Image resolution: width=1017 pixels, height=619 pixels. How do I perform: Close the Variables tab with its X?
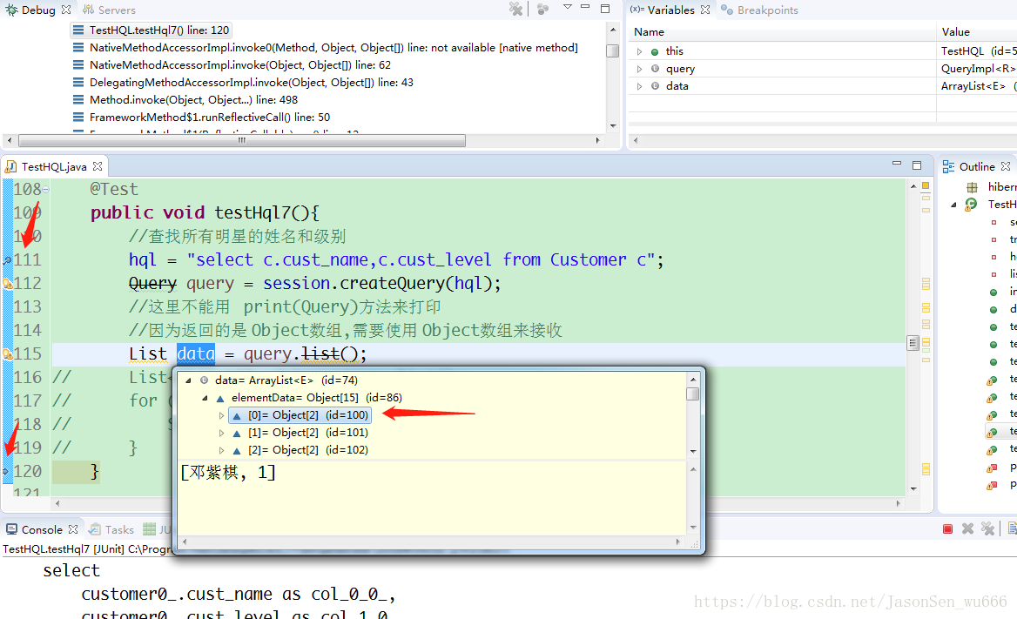pyautogui.click(x=705, y=10)
